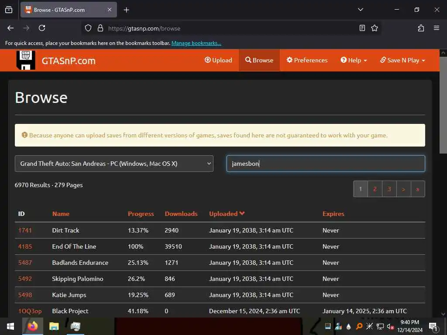Go to pagination page 3
447x335 pixels.
[x=389, y=189]
